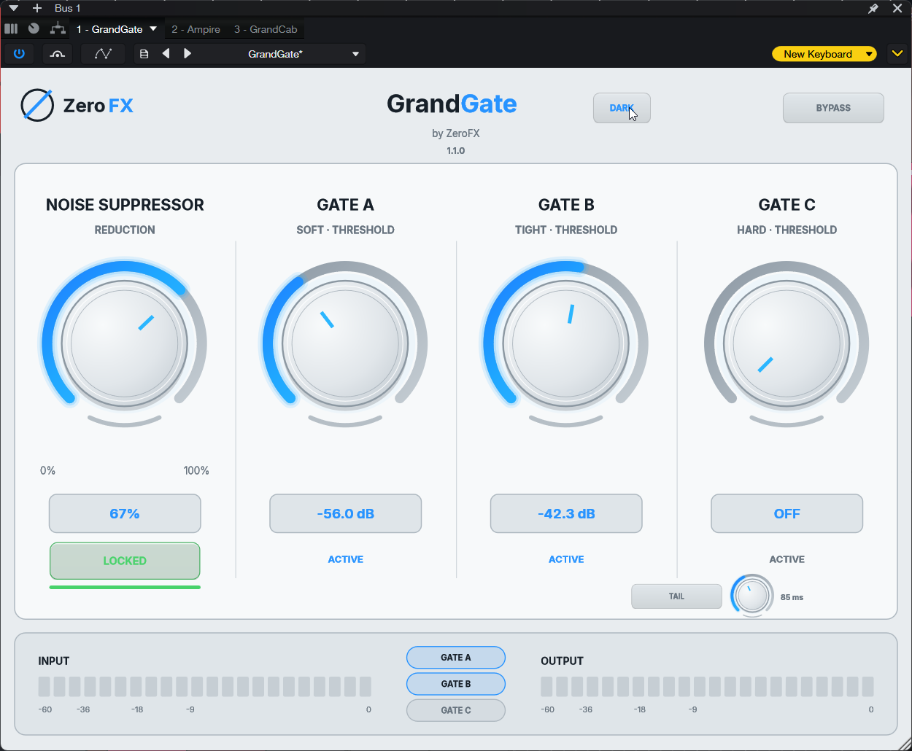Close the Bus 1 plugin window
Viewport: 912px width, 751px height.
click(897, 9)
